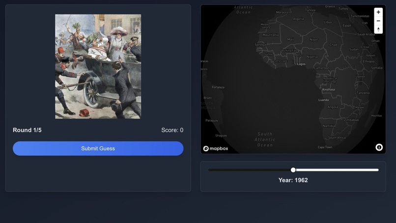Click the Mauritania country label
This screenshot has height=223, width=396.
[271, 35]
